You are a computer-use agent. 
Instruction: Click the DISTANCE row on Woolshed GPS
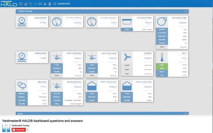[67, 97]
